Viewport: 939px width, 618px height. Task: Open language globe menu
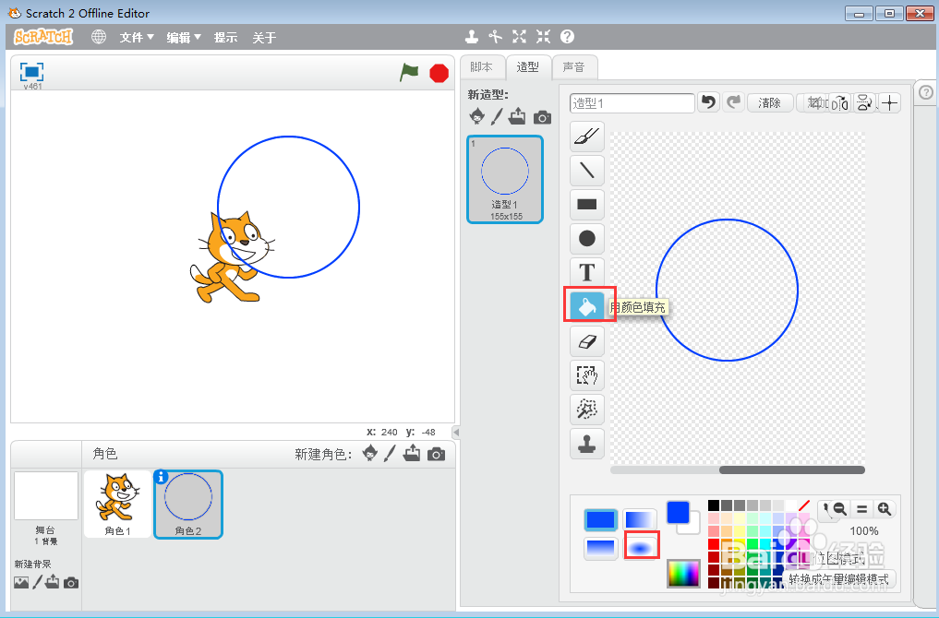99,37
